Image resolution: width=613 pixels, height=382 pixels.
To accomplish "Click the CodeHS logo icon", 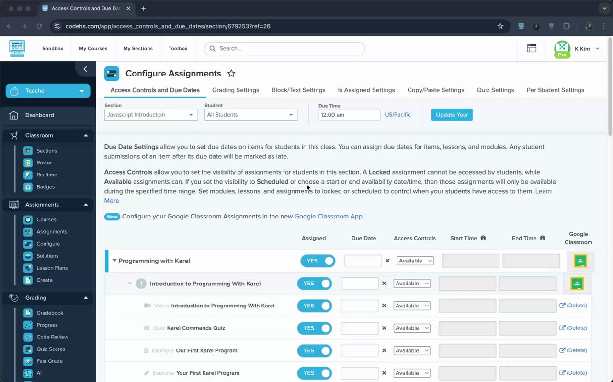I will (17, 48).
